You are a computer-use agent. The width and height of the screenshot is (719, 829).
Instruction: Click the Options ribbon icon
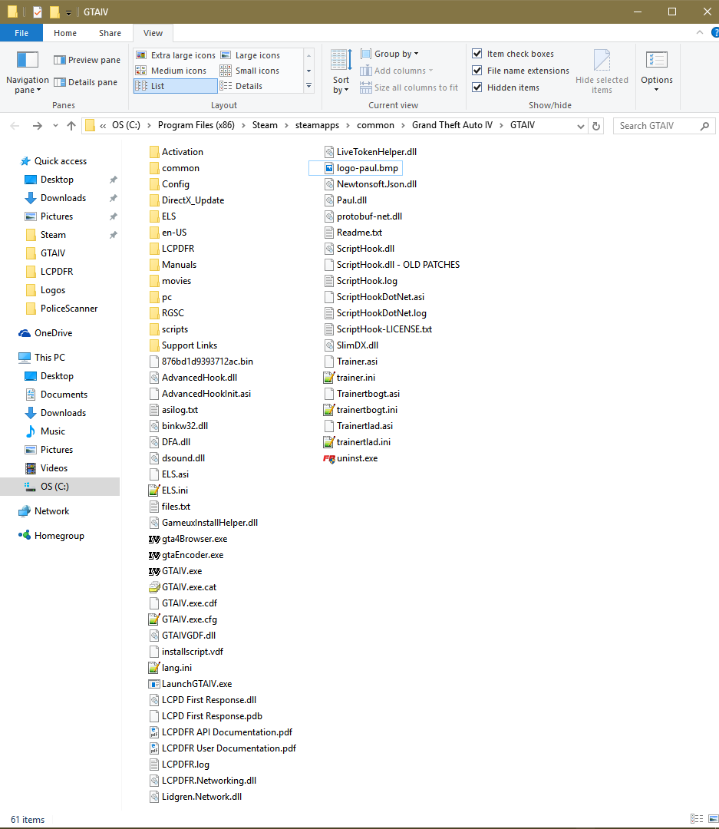657,59
